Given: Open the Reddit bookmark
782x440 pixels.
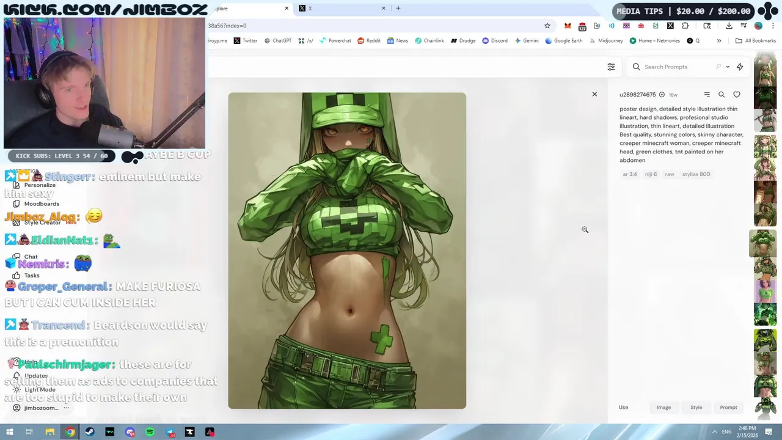Looking at the screenshot, I should click(369, 41).
